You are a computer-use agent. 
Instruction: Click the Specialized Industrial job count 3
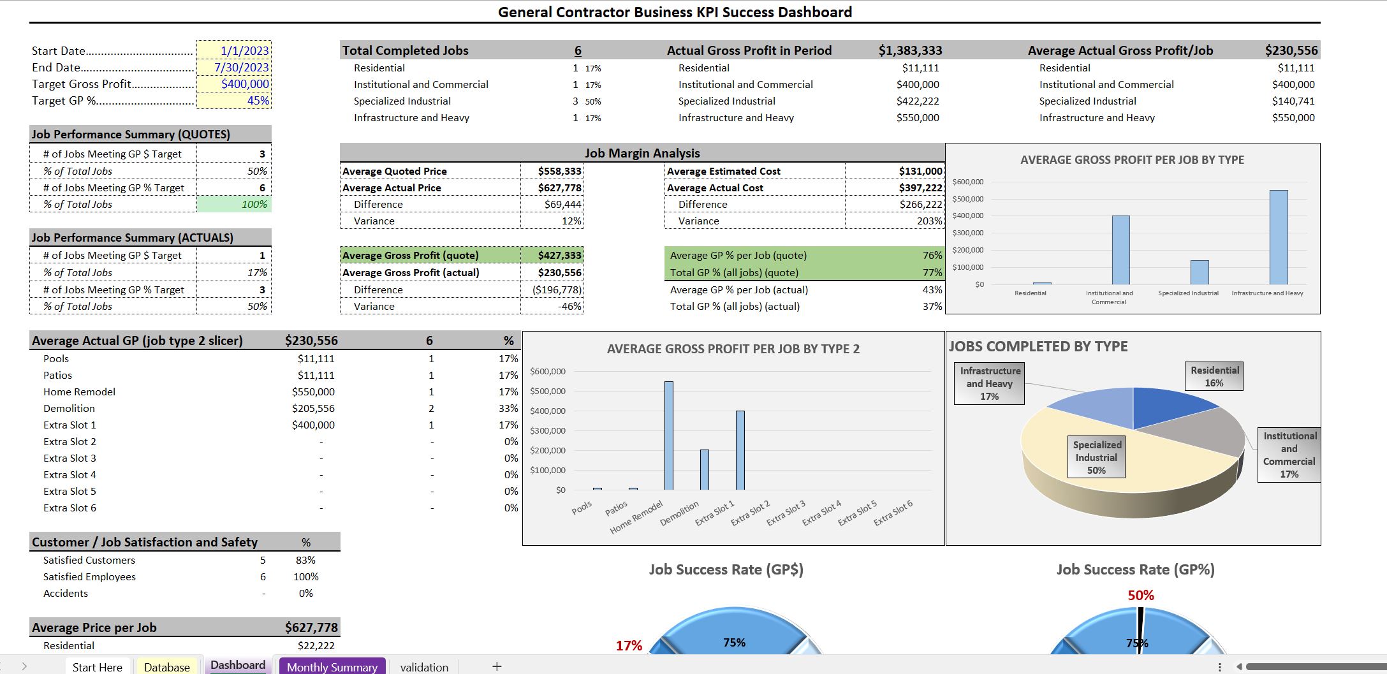(x=575, y=101)
